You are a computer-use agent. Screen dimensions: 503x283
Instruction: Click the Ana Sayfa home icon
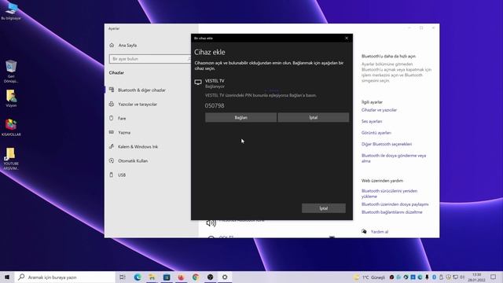pos(112,46)
